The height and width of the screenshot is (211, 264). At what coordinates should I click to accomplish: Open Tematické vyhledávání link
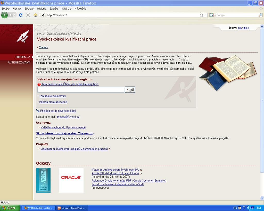click(53, 96)
